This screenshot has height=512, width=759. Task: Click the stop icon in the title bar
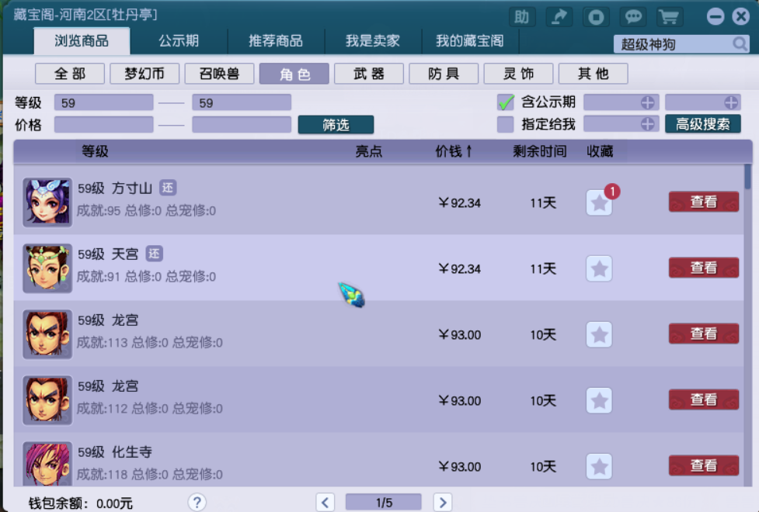[x=596, y=17]
